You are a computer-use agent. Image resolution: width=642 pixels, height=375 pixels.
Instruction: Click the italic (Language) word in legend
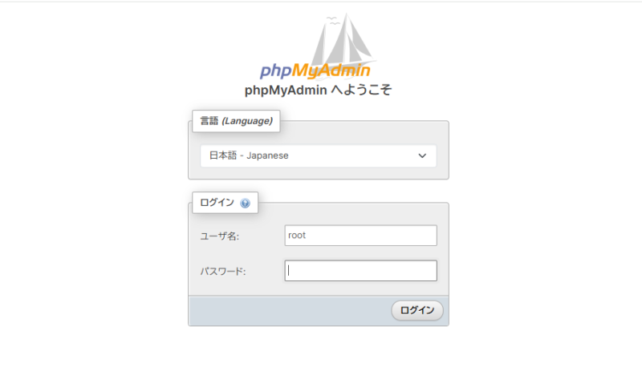pos(247,121)
